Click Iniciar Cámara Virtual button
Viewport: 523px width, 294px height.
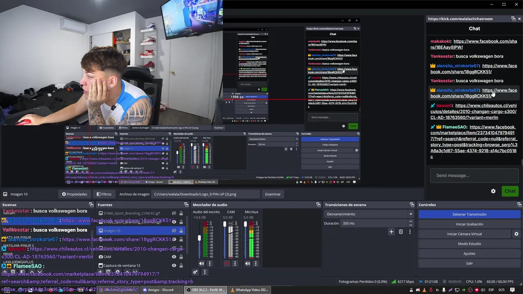tap(465, 234)
